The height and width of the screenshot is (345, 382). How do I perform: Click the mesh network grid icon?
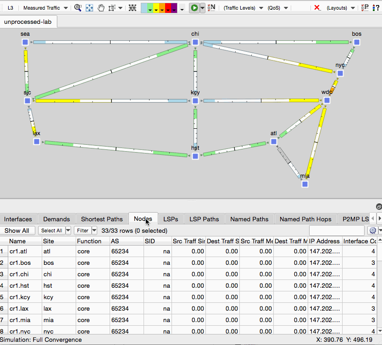[x=132, y=8]
